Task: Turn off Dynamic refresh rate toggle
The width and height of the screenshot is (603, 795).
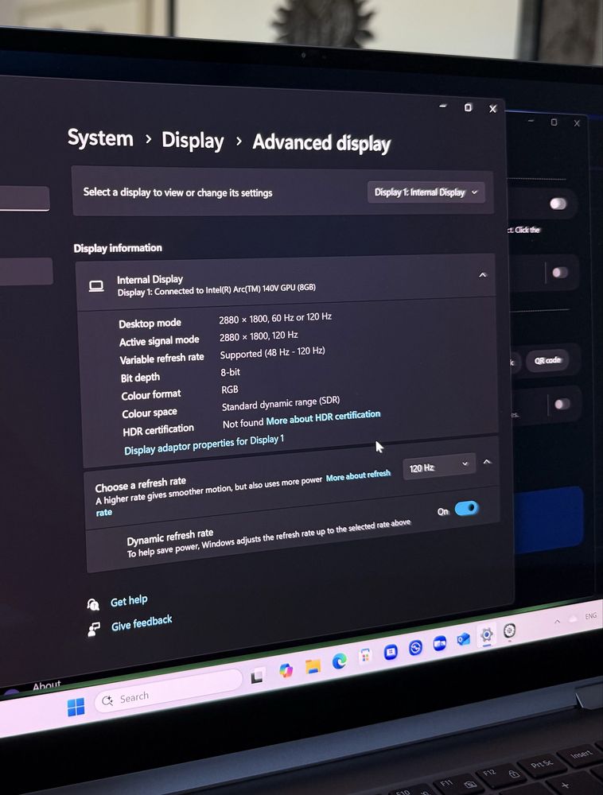Action: tap(466, 508)
